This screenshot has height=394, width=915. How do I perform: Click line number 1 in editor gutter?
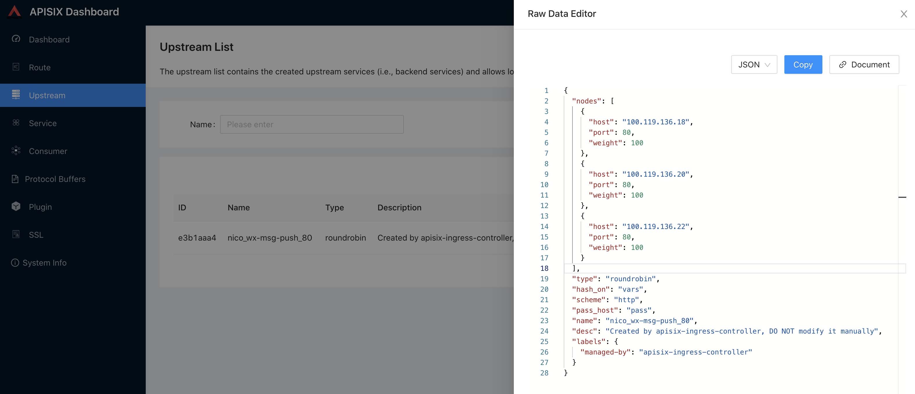coord(546,91)
